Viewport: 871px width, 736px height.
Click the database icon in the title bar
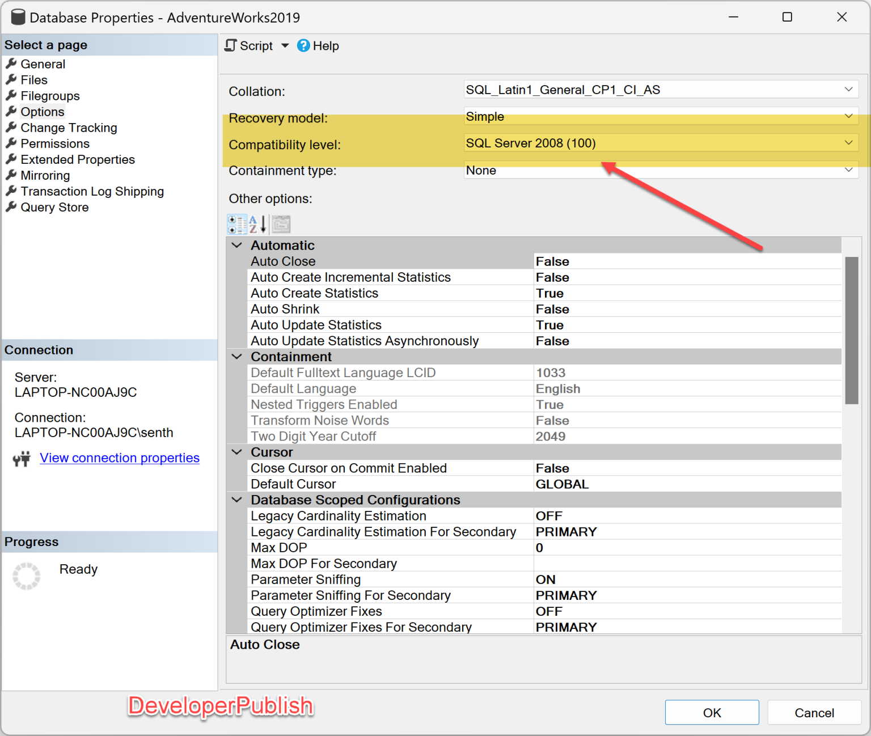coord(18,17)
